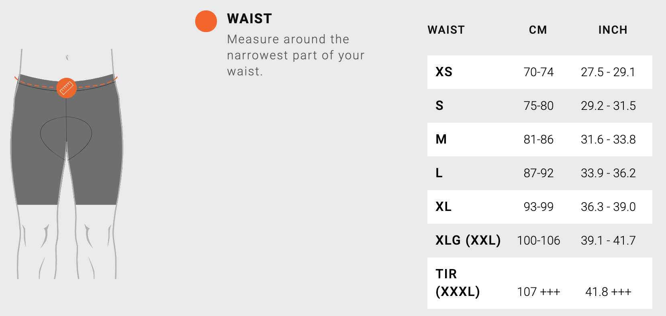Select the M size row
This screenshot has height=316, width=666.
[539, 140]
